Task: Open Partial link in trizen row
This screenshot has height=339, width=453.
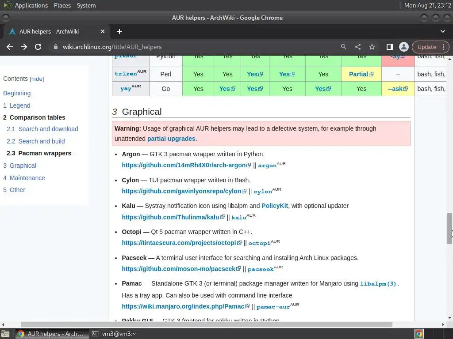Action: coord(361,74)
